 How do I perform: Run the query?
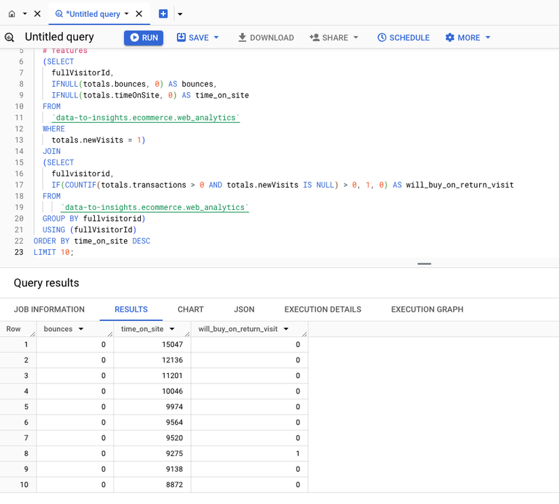tap(144, 38)
